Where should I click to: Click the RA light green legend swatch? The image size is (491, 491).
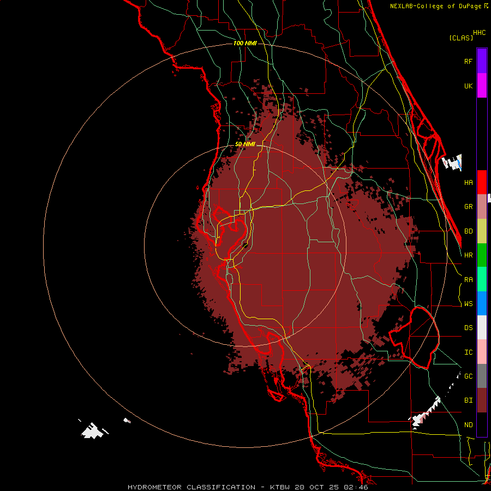pyautogui.click(x=482, y=279)
